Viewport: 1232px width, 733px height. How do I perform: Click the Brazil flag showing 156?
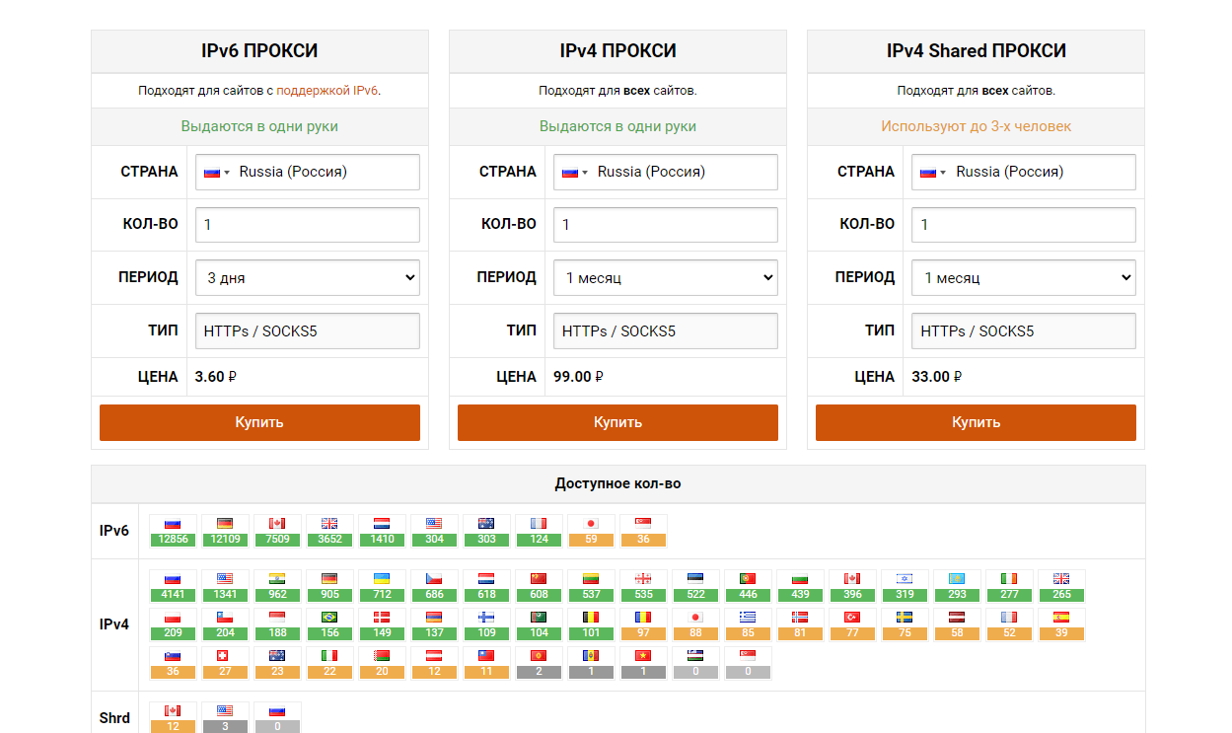[x=330, y=624]
